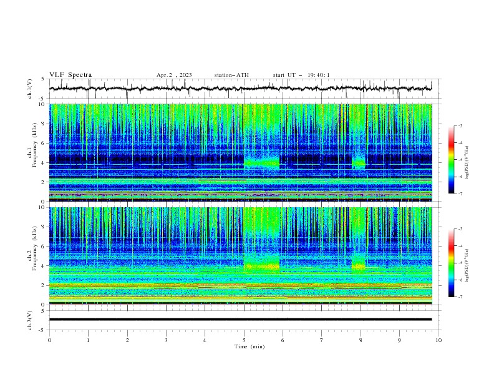Screen dimensions: 494x382
Task: Click the -7 label on ch.2 color scale
Action: pos(460,296)
